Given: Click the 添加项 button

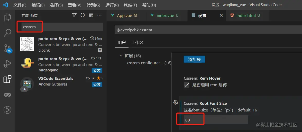Looking at the screenshot, I should 194,60.
